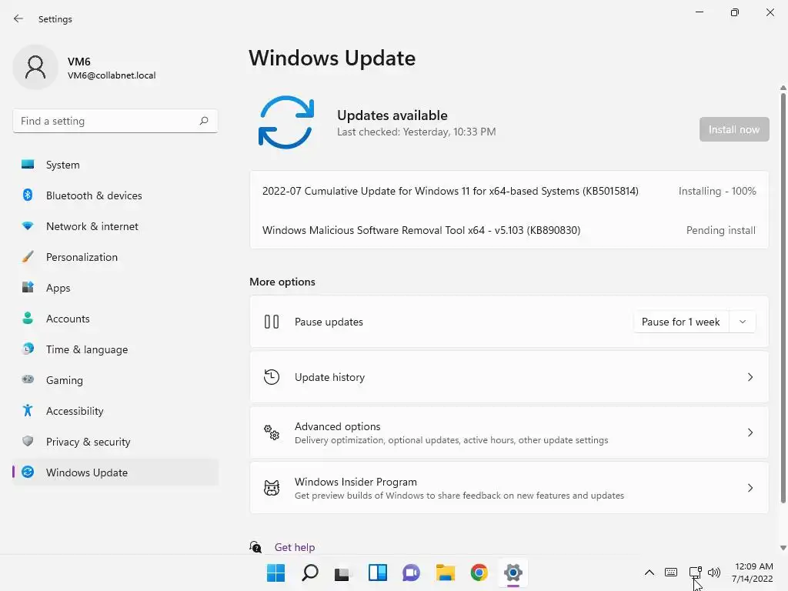Click the Windows Insider cat icon

(x=272, y=487)
